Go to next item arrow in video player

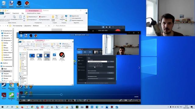click(139, 68)
